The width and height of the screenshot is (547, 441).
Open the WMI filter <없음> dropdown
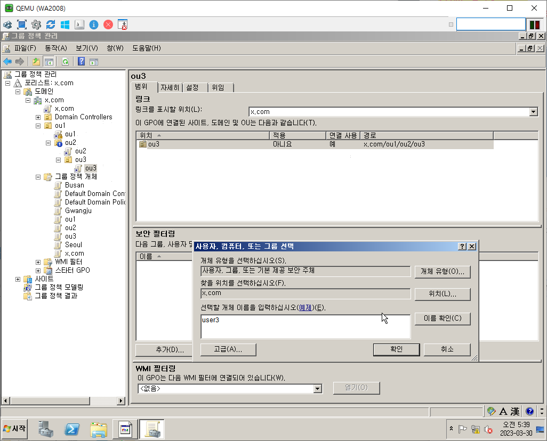pos(317,388)
